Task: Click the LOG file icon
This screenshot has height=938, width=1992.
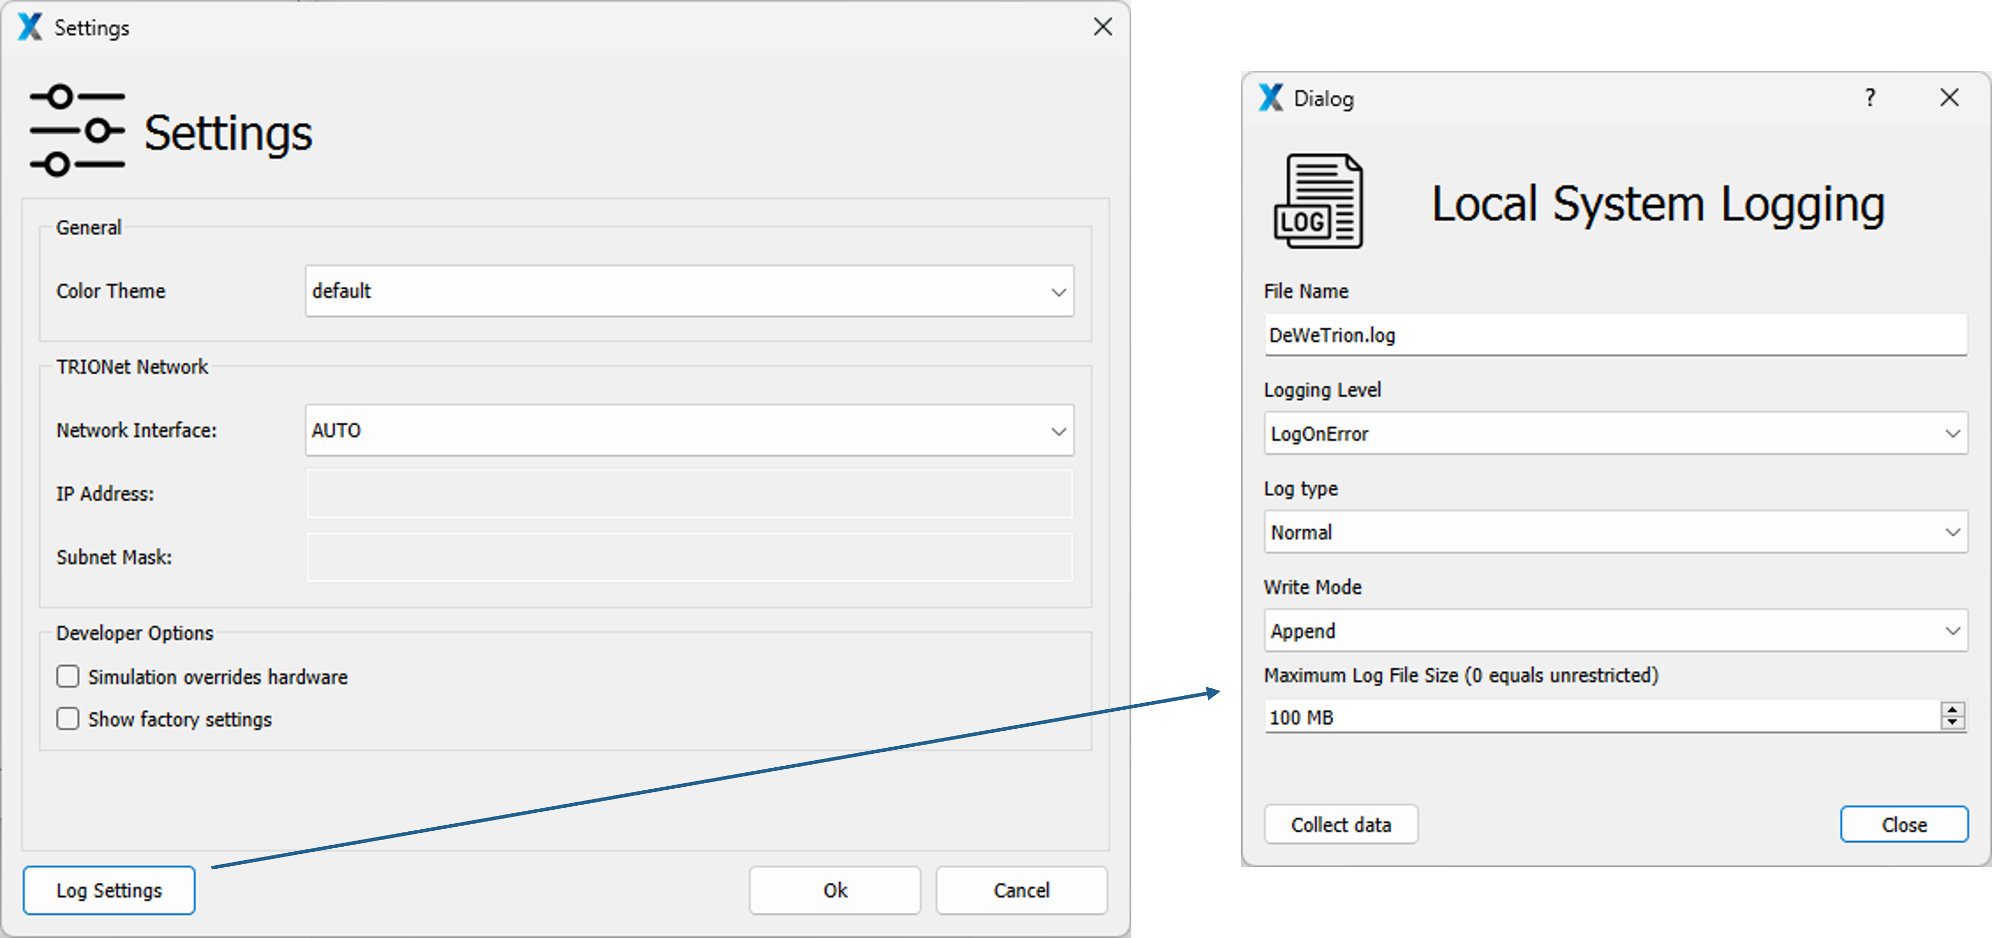Action: coord(1318,201)
